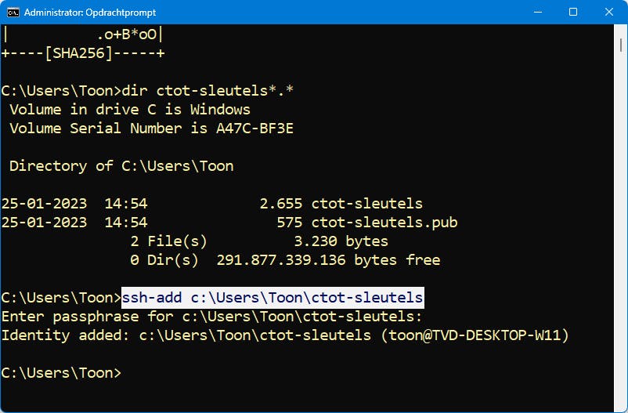Click the [SHA256] randomart border line
Viewport: 628px width, 413px height.
coord(83,53)
